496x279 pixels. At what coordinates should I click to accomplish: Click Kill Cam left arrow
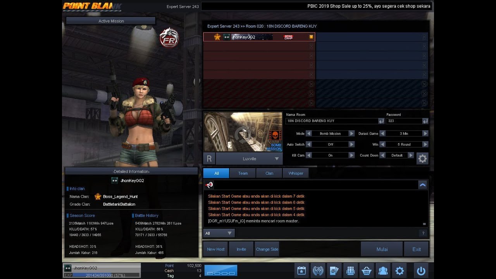pyautogui.click(x=309, y=155)
